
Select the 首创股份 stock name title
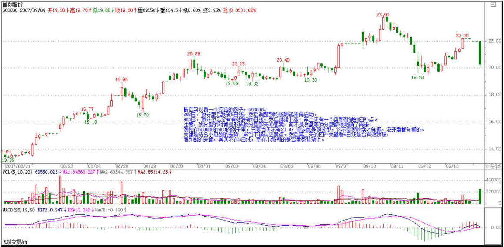[12, 4]
